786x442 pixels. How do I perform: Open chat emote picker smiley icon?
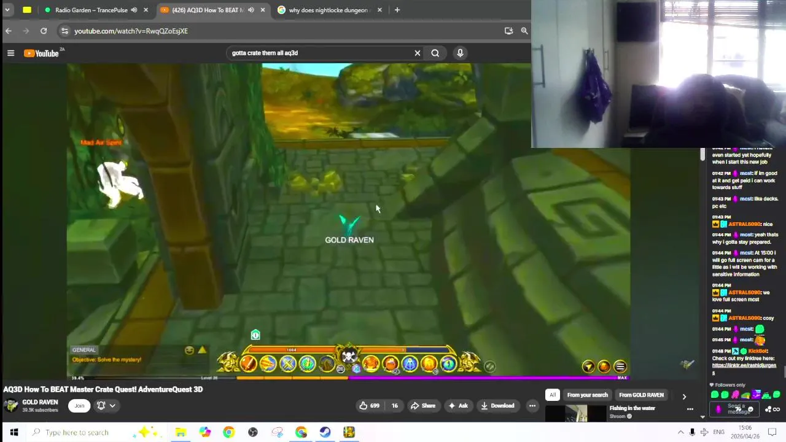click(750, 409)
